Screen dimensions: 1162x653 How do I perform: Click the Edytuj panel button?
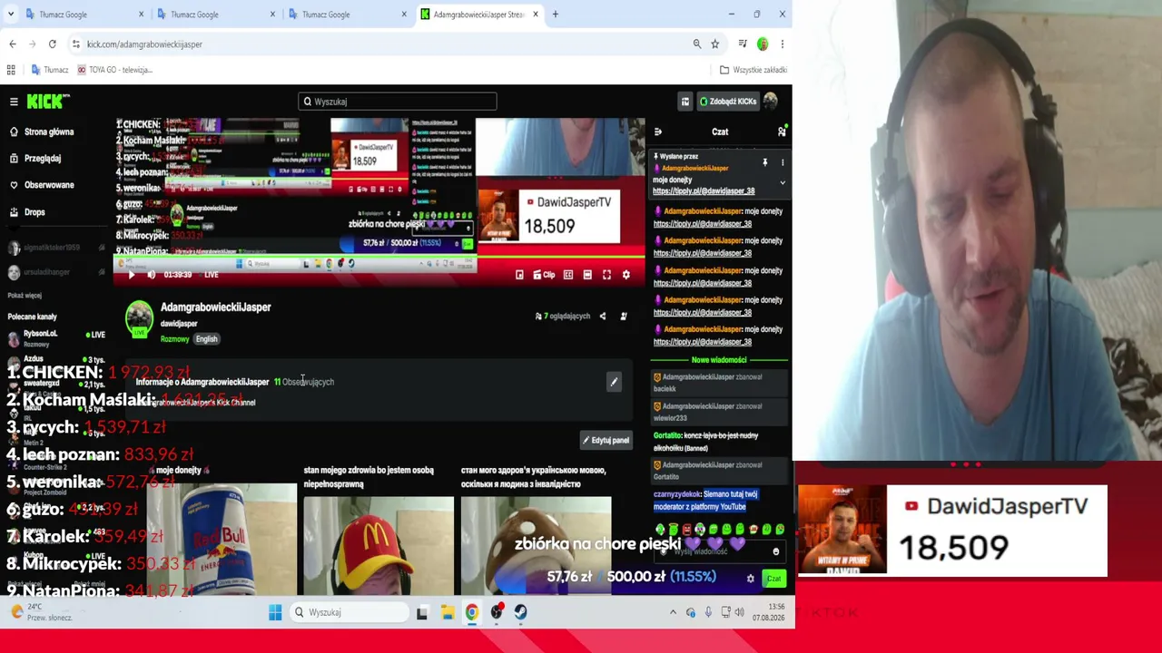tap(606, 441)
